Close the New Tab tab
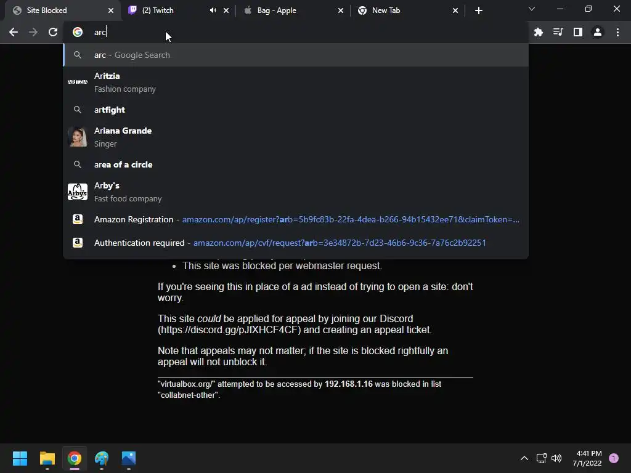631x473 pixels. click(x=455, y=10)
